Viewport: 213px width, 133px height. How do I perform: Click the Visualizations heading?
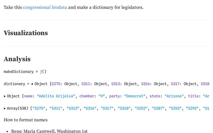(26, 33)
